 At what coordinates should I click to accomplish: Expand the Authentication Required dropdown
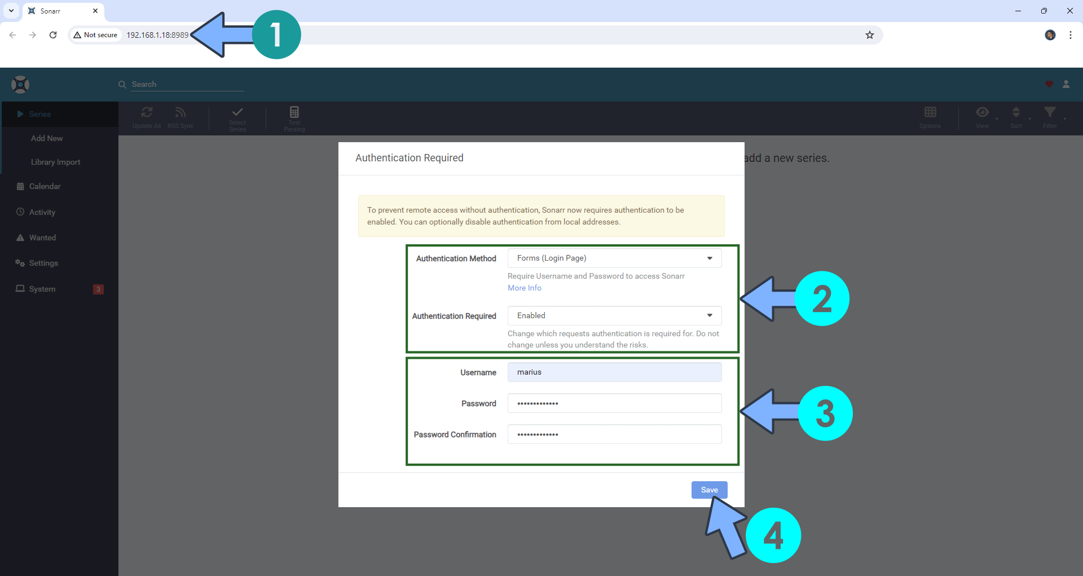614,316
